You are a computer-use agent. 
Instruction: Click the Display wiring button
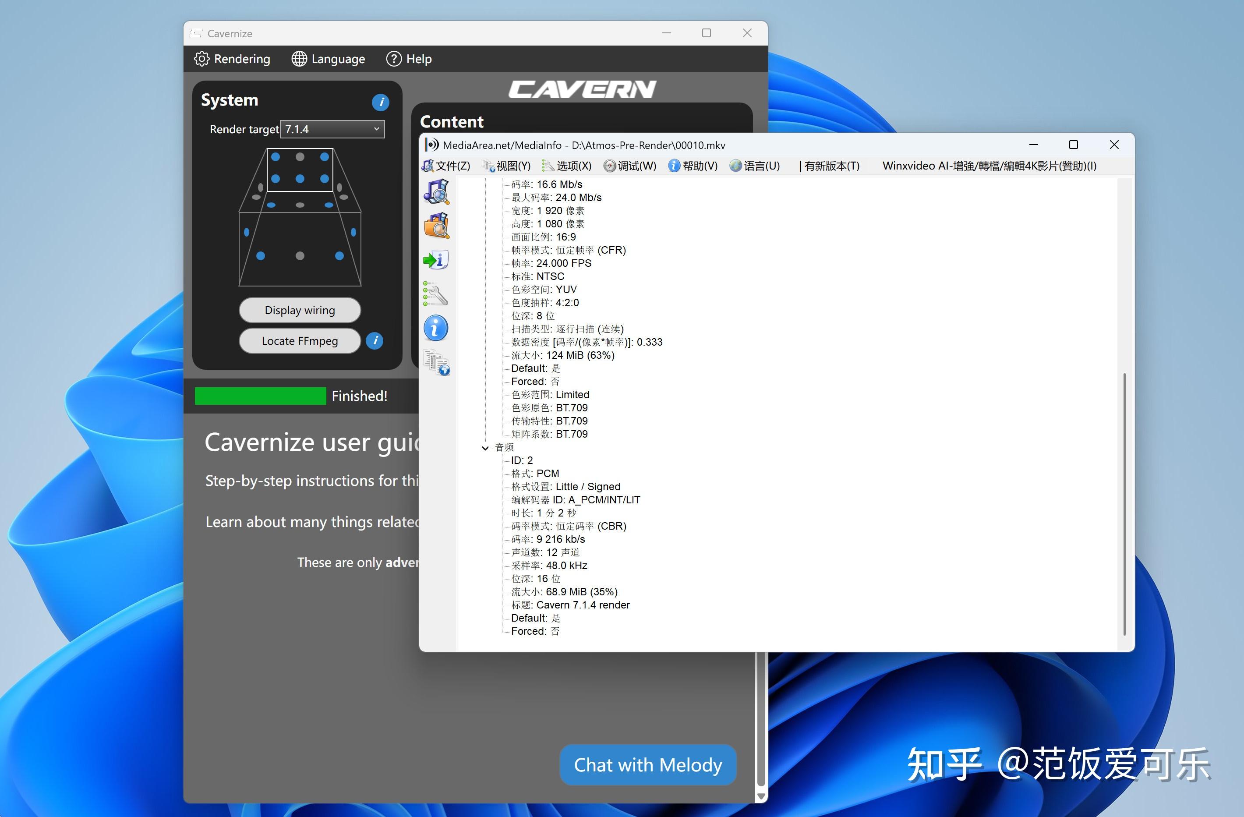[300, 310]
